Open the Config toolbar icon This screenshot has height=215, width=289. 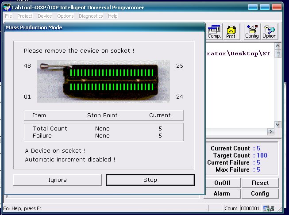(x=252, y=31)
